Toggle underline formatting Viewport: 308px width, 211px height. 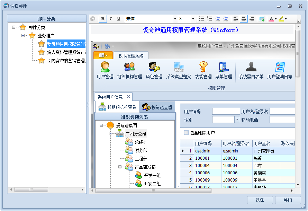[119, 19]
